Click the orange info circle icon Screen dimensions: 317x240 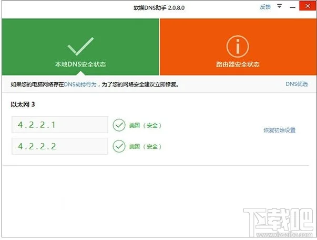pos(238,46)
